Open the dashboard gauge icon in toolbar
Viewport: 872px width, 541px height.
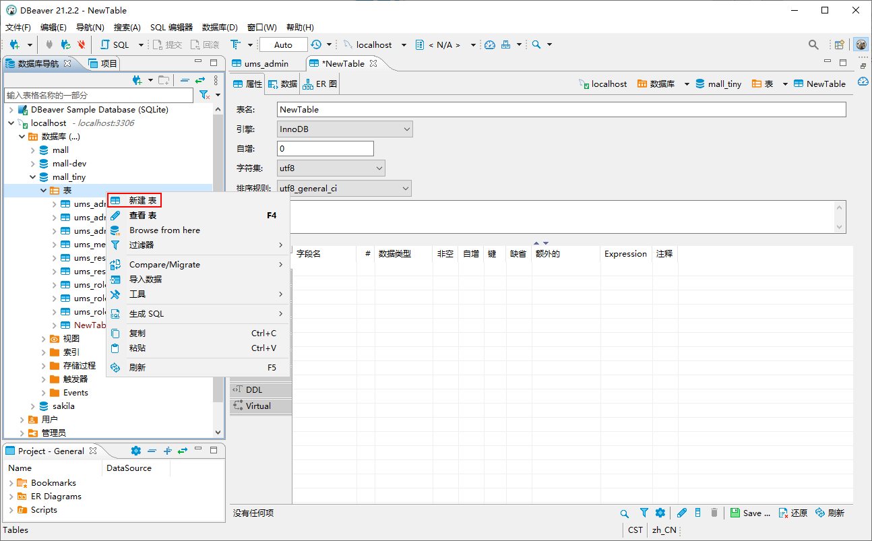(x=490, y=44)
